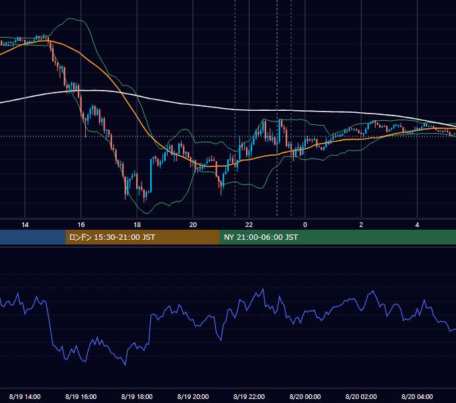Click the '2' hour label on price chart axis
The image size is (456, 403).
click(361, 225)
